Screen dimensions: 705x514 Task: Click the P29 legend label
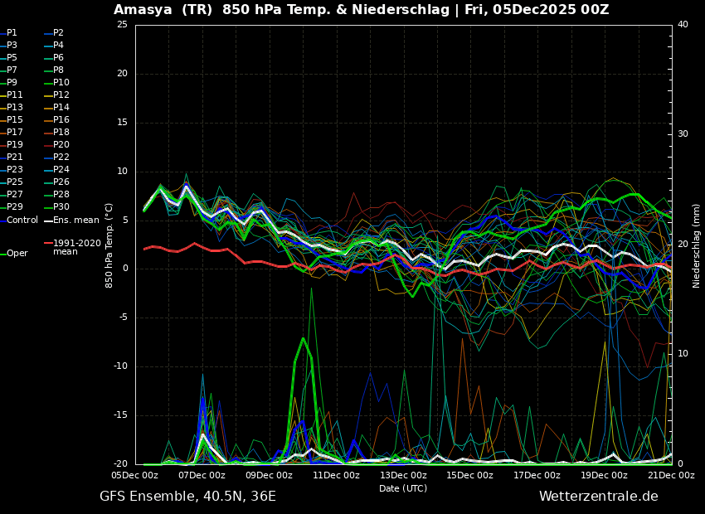[x=14, y=206]
